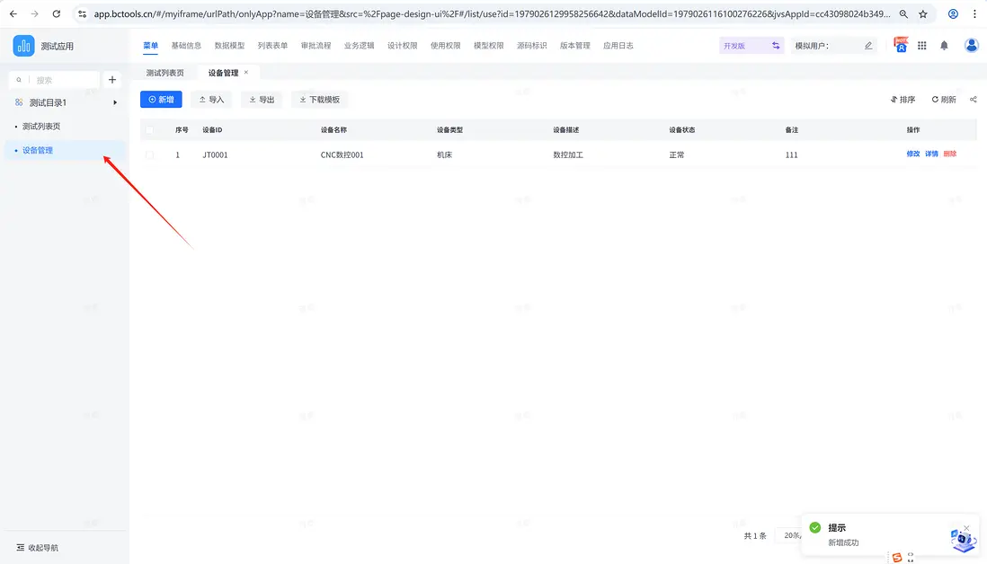Click the 共 1 条 total count

(755, 535)
